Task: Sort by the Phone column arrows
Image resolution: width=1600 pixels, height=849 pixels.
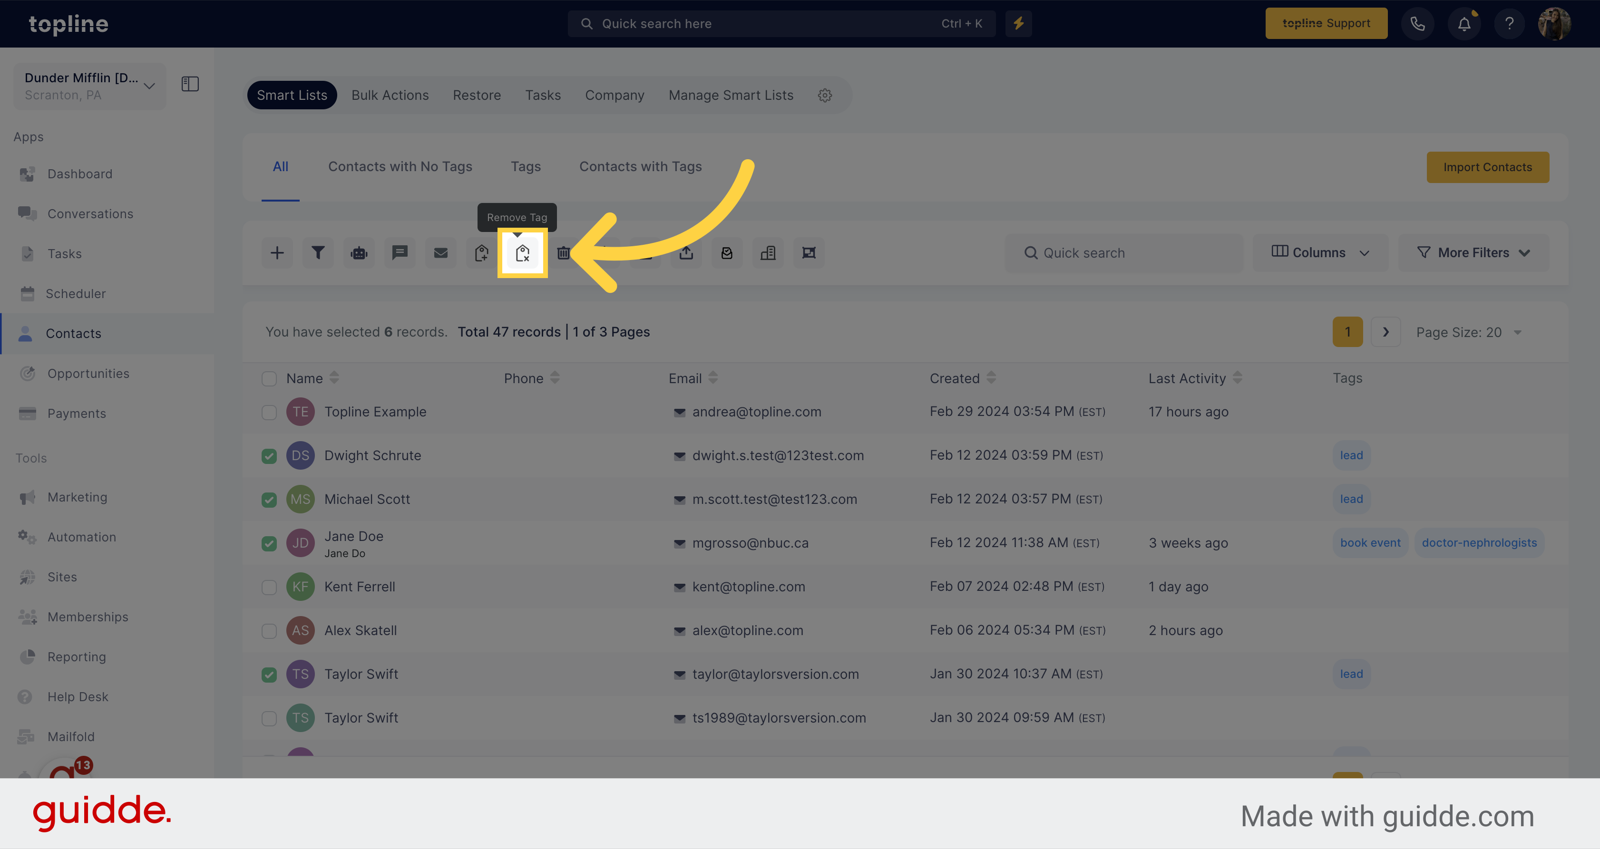Action: [555, 378]
